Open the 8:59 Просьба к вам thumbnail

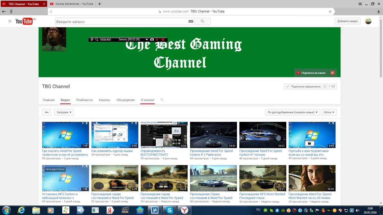click(x=312, y=135)
